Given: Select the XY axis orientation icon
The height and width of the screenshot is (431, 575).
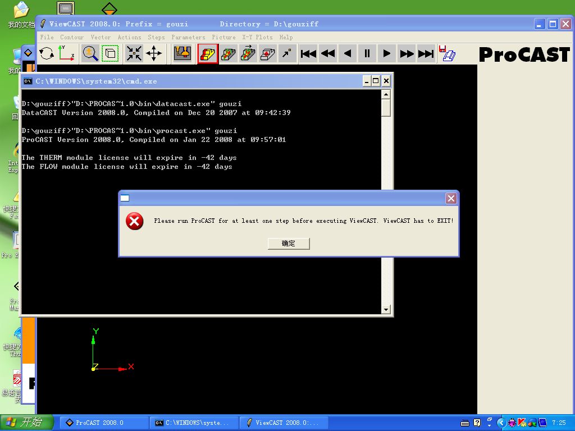Looking at the screenshot, I should [x=66, y=54].
